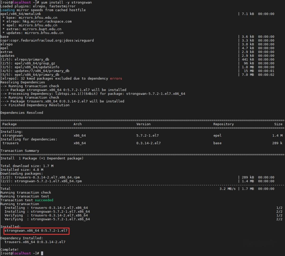Screen dimensions: 285x256
Task: Click version '0.3.14-2.el7' in the table
Action: pyautogui.click(x=149, y=143)
